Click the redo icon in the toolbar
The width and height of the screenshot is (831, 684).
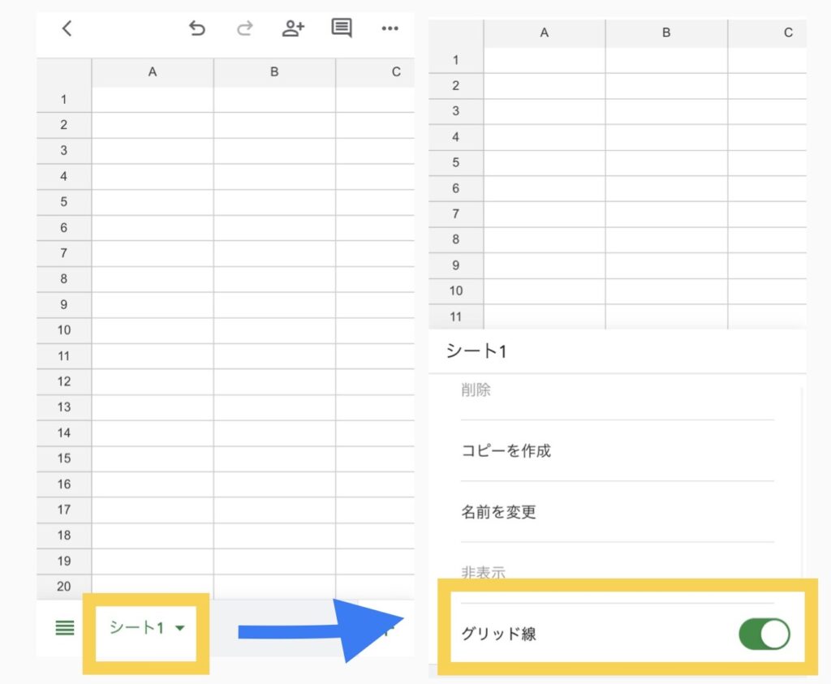244,28
